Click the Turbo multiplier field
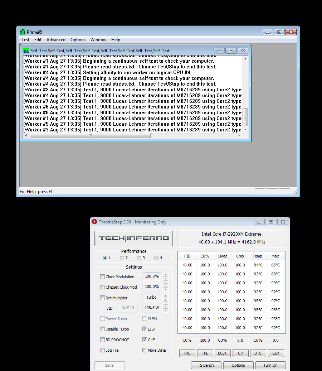 152,298
